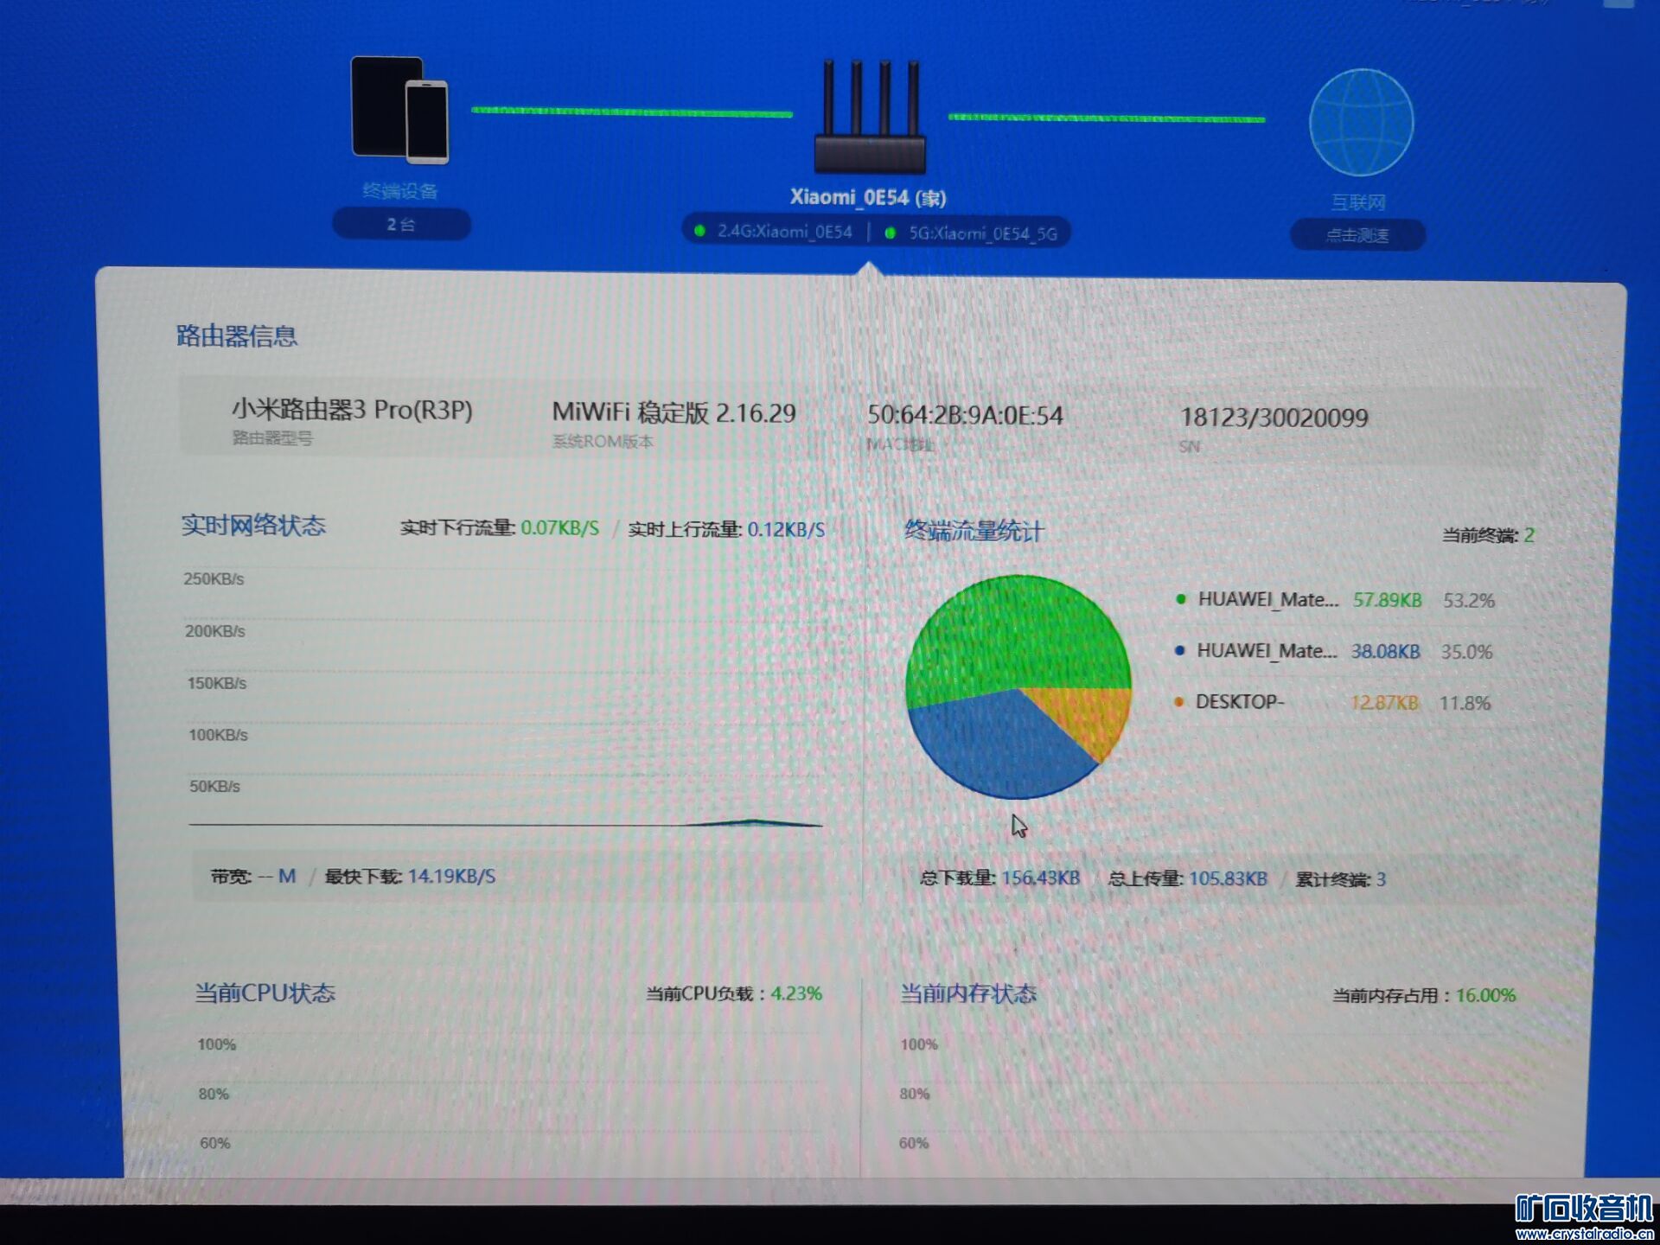Click the 250KB/s axis label
This screenshot has width=1660, height=1245.
(214, 579)
